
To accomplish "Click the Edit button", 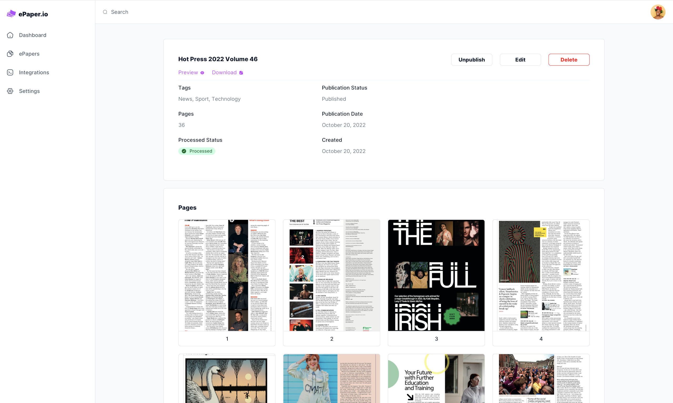I will (520, 60).
